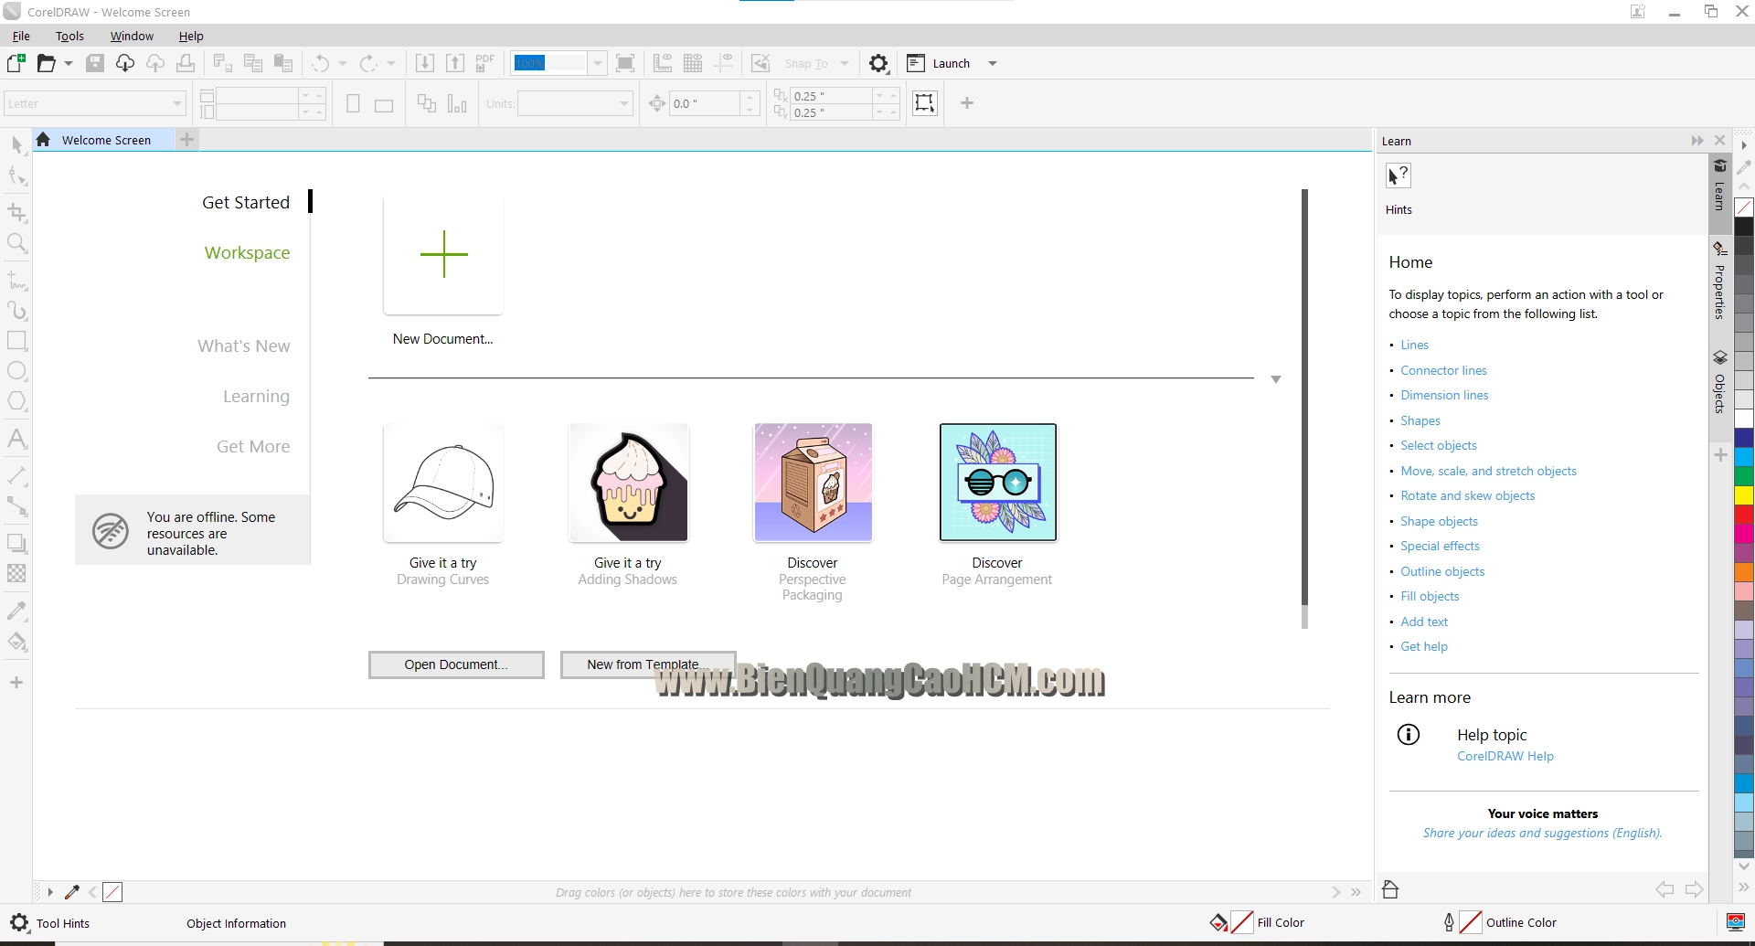Click the Undo arrow icon
The width and height of the screenshot is (1755, 946).
point(320,63)
